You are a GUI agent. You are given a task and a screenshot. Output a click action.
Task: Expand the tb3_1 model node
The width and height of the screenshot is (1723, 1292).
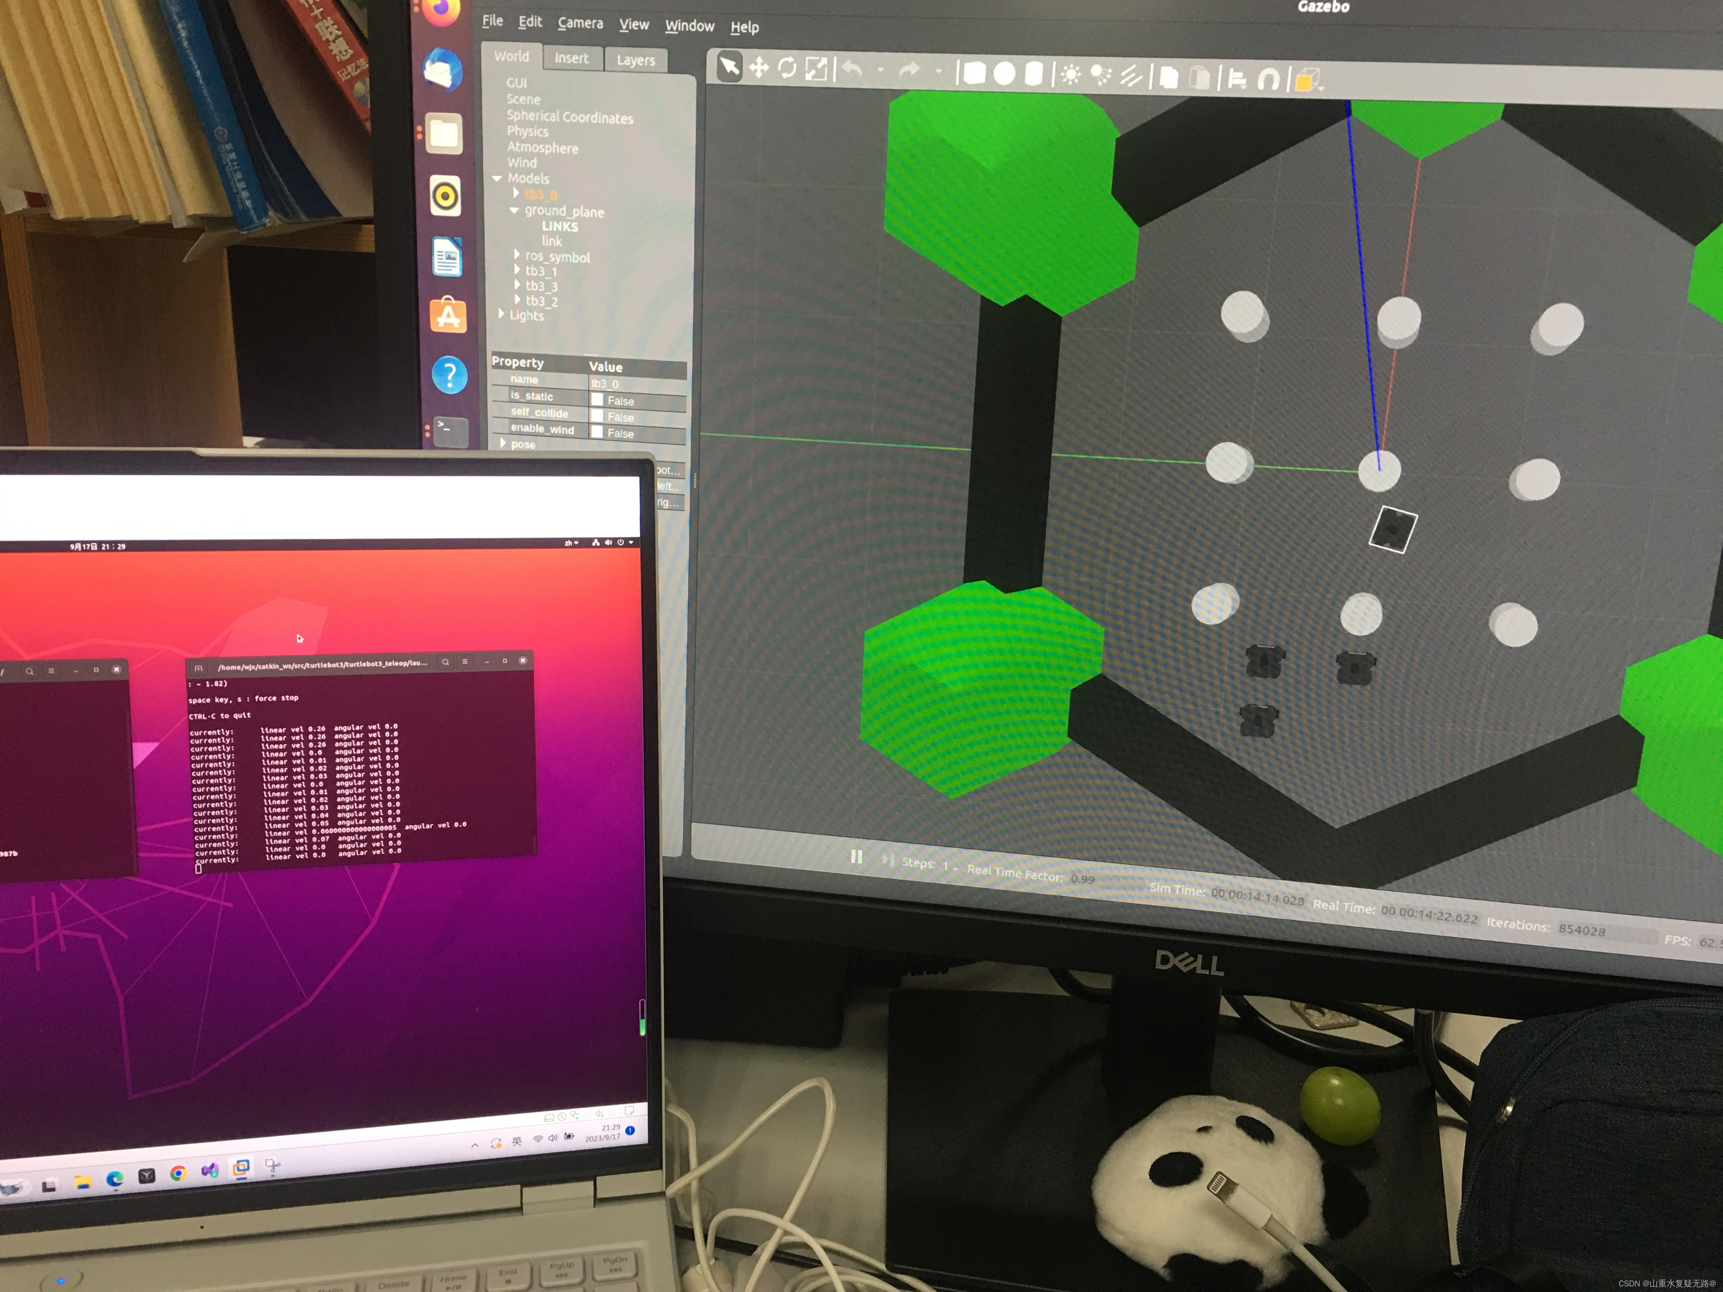tap(517, 270)
